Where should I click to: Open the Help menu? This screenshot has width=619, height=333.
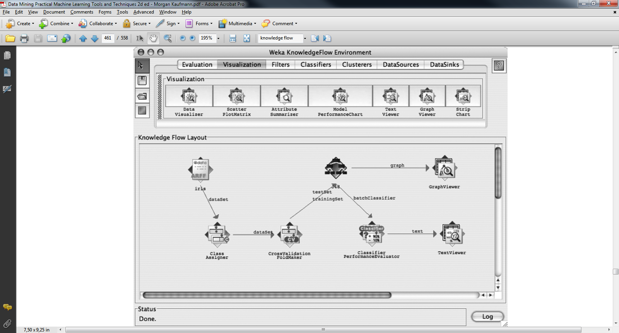(x=186, y=12)
